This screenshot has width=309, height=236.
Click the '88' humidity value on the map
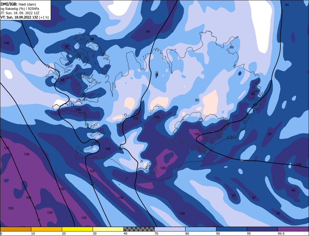point(232,47)
